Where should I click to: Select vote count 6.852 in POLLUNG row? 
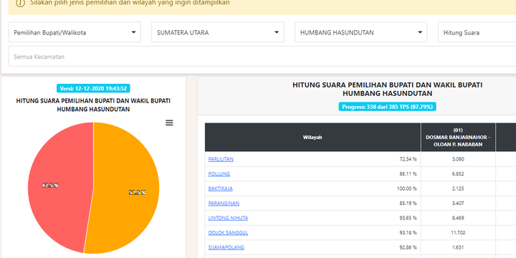(458, 173)
